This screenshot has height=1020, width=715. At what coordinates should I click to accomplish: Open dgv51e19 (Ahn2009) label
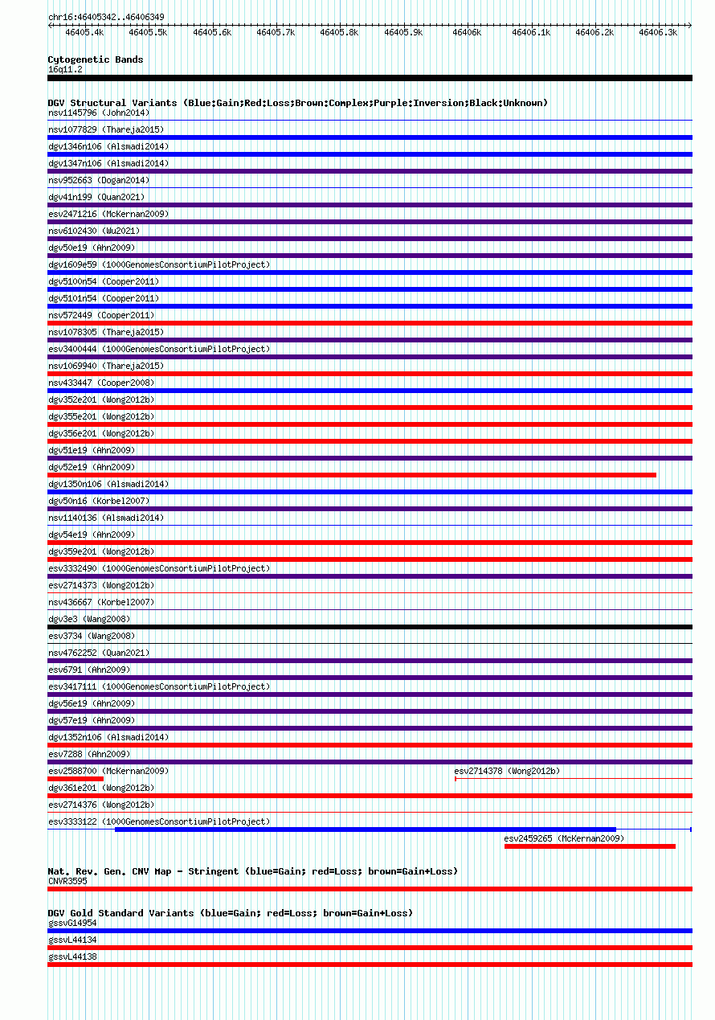(92, 450)
